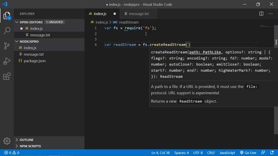Click line number 4 in the gutter
This screenshot has height=156, width=278.
96,45
